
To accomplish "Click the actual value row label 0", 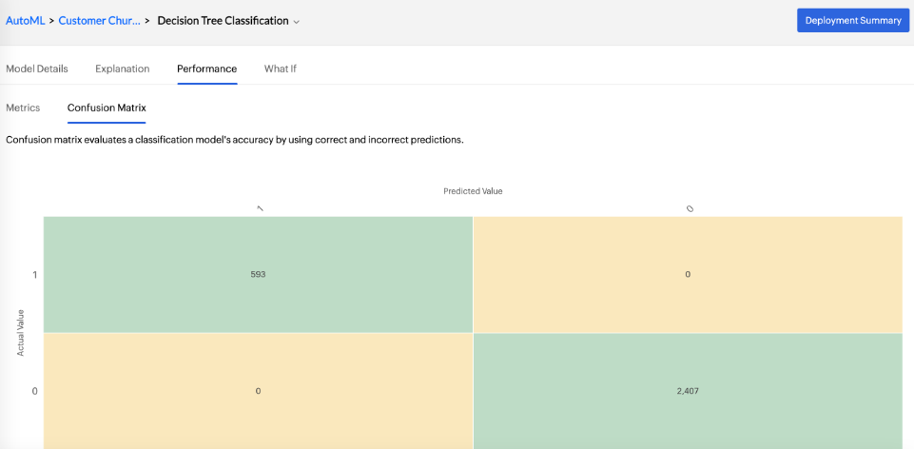I will pyautogui.click(x=35, y=391).
